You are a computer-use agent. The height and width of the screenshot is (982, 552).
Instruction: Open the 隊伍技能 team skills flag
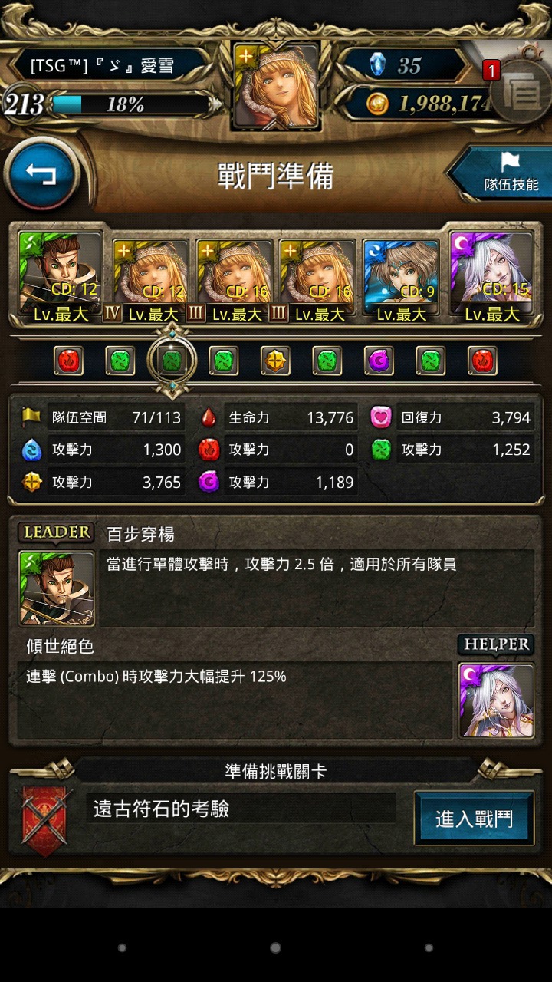click(x=505, y=174)
